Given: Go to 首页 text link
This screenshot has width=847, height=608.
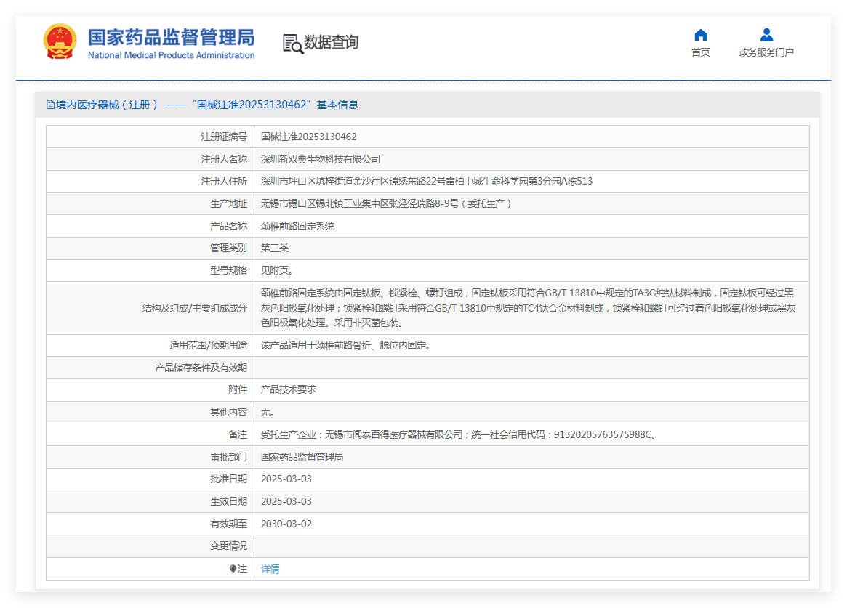Looking at the screenshot, I should point(701,52).
